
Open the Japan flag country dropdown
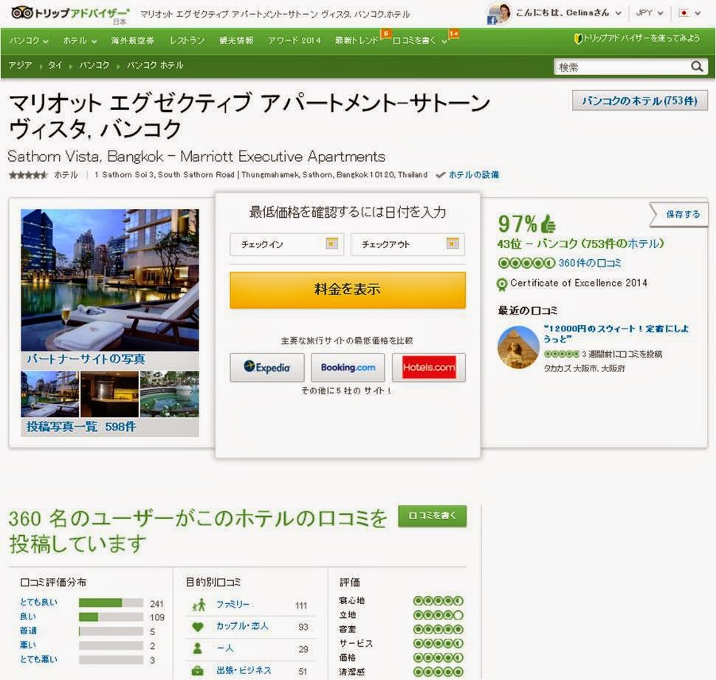[x=690, y=13]
